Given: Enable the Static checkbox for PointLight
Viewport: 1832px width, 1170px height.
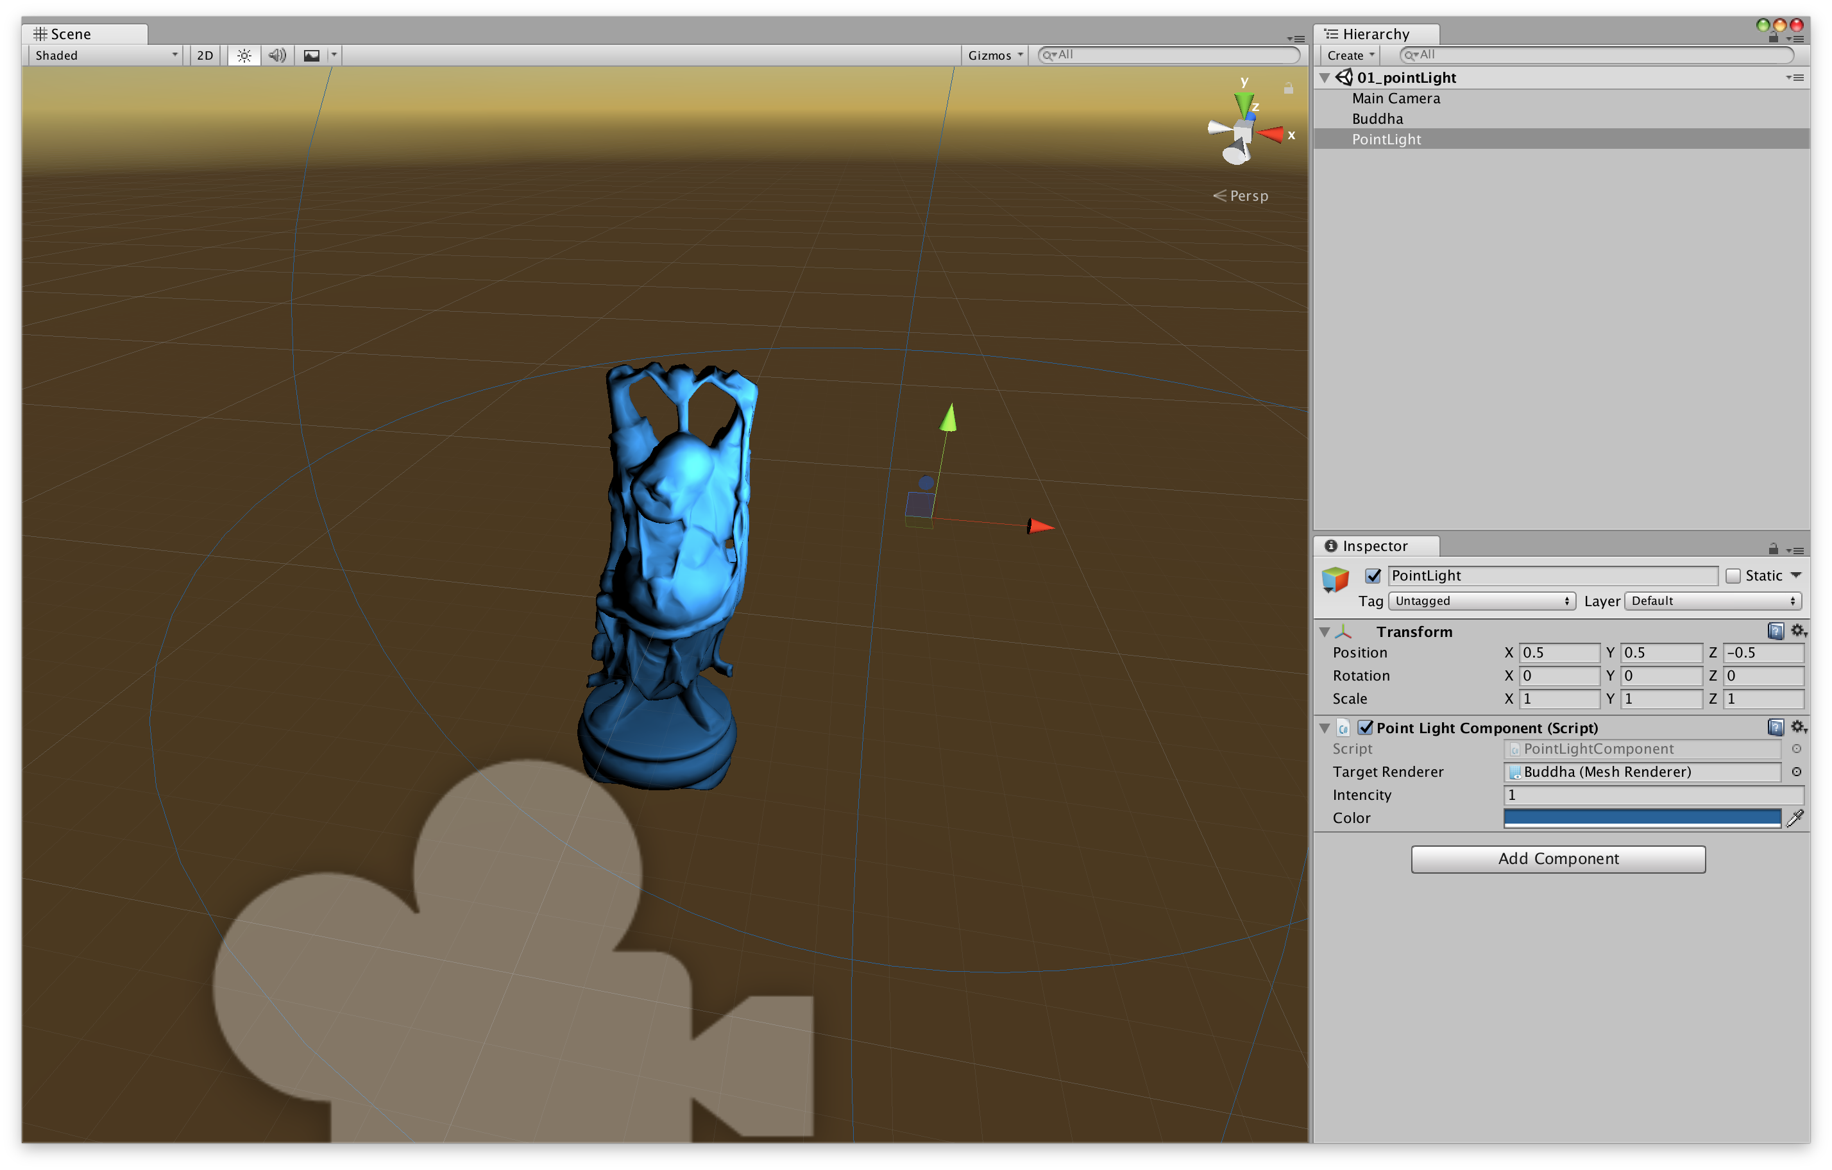Looking at the screenshot, I should pos(1733,576).
